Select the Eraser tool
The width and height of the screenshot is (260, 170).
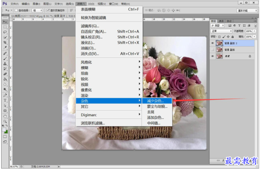pyautogui.click(x=5, y=74)
